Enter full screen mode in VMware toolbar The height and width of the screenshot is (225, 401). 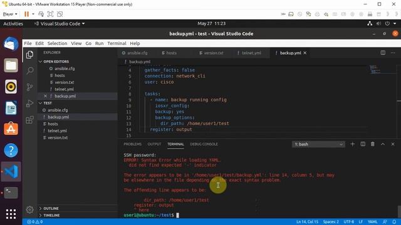click(50, 14)
